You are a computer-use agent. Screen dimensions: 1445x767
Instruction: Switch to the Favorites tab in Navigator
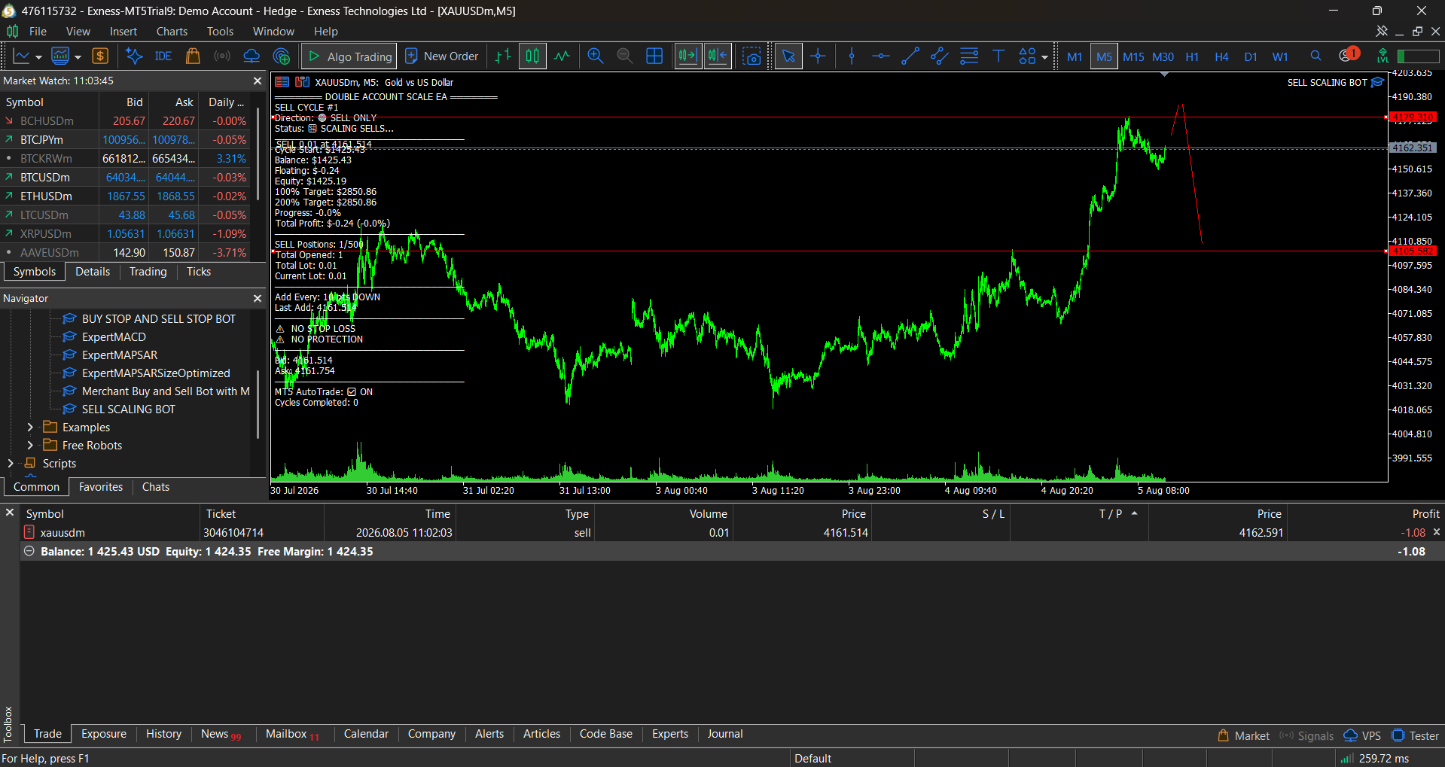(x=101, y=487)
